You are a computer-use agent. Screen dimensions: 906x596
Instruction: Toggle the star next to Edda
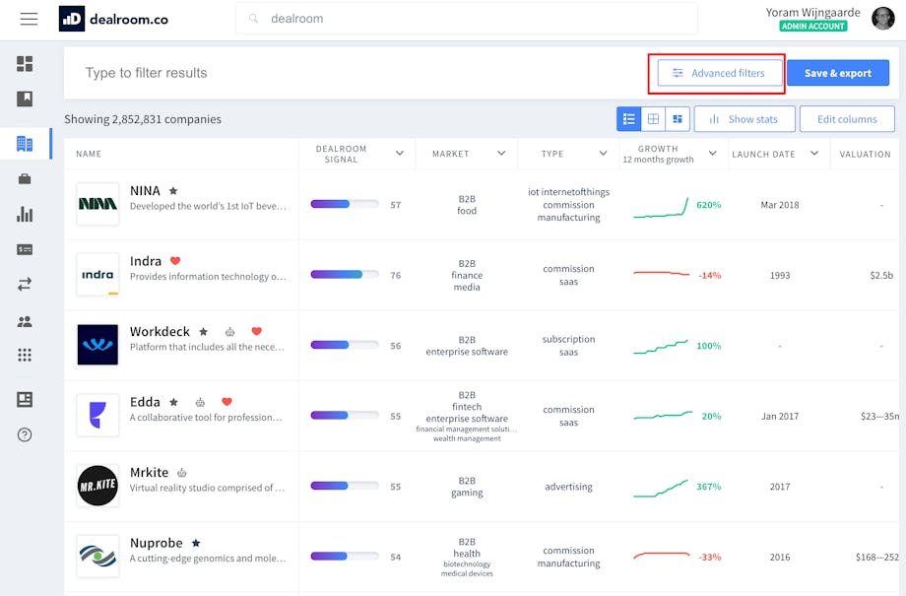(173, 402)
